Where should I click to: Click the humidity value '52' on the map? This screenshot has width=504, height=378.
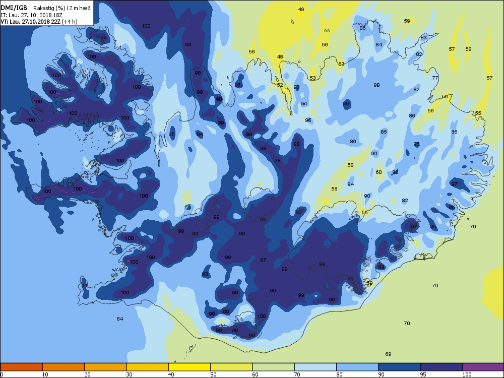pyautogui.click(x=280, y=85)
